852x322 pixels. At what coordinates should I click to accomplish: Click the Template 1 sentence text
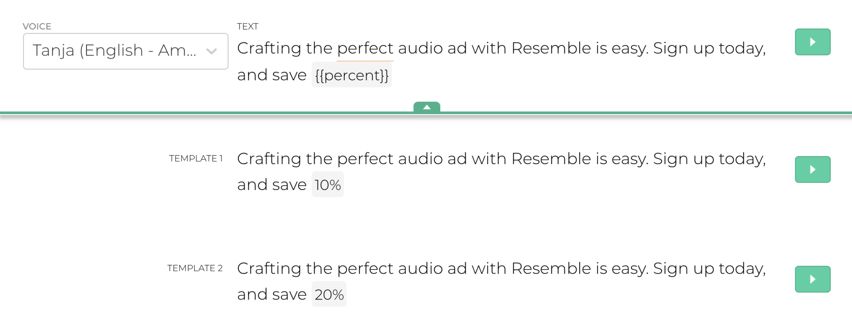pyautogui.click(x=501, y=172)
